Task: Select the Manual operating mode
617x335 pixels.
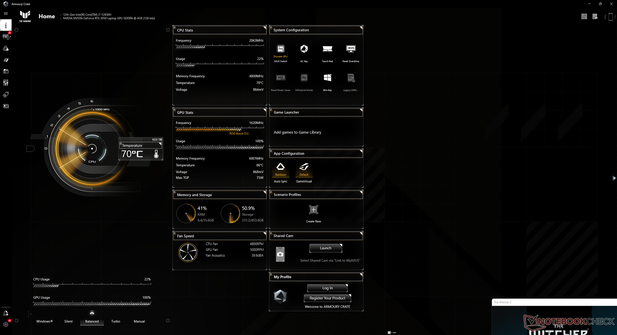Action: pos(139,321)
